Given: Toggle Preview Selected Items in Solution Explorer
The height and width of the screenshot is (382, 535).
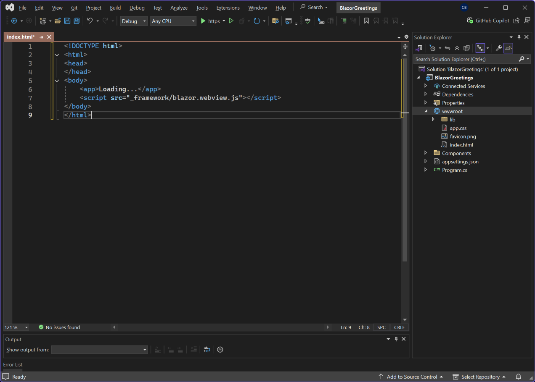Looking at the screenshot, I should coord(508,48).
